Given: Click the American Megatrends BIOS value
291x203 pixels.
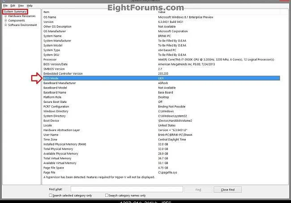Looking at the screenshot, I should (x=186, y=64).
